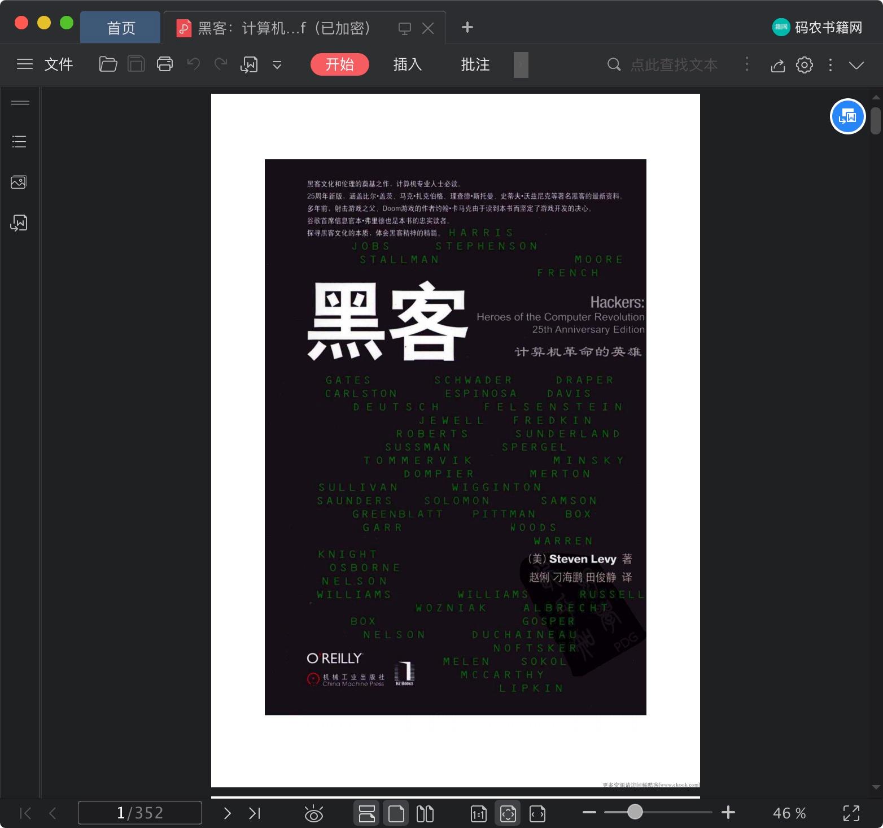The width and height of the screenshot is (883, 828).
Task: Click the scroll up arrow
Action: 876,98
